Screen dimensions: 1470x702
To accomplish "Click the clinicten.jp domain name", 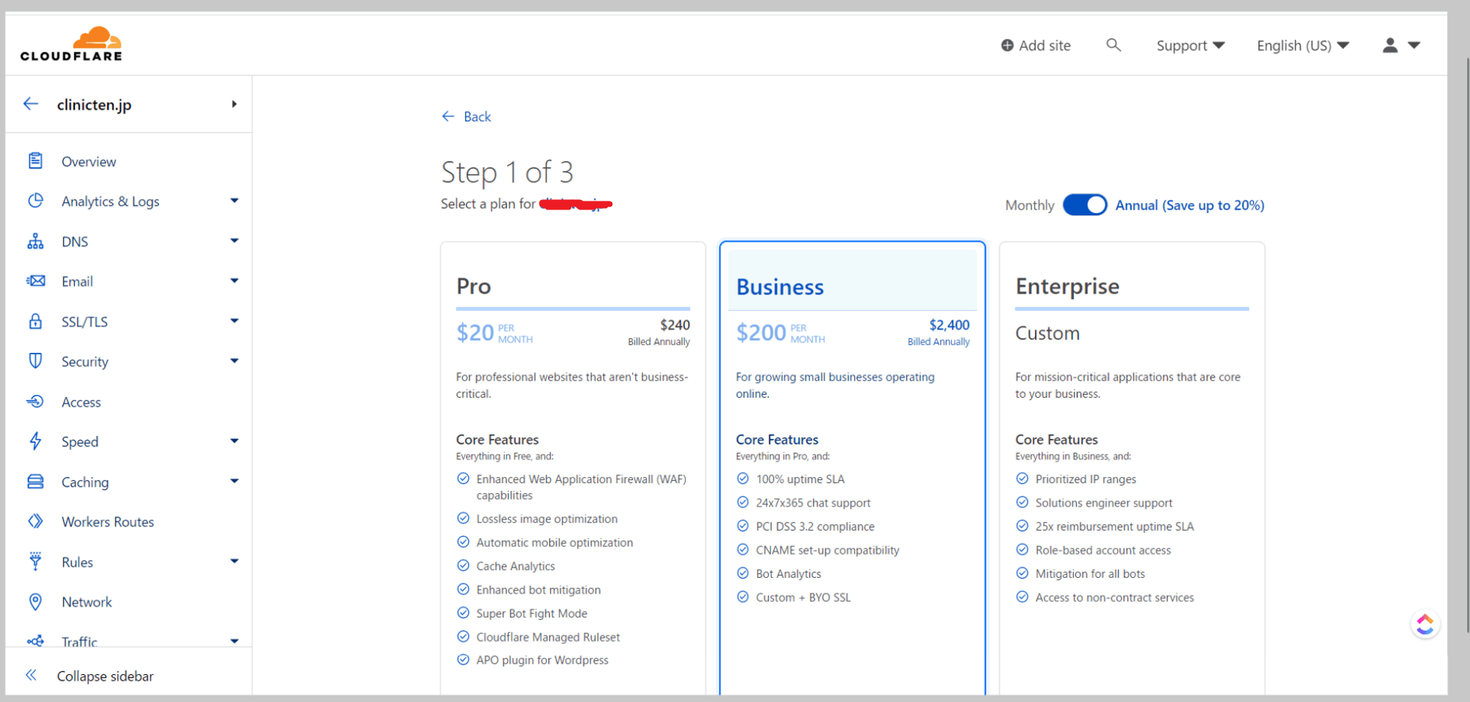I will [94, 104].
